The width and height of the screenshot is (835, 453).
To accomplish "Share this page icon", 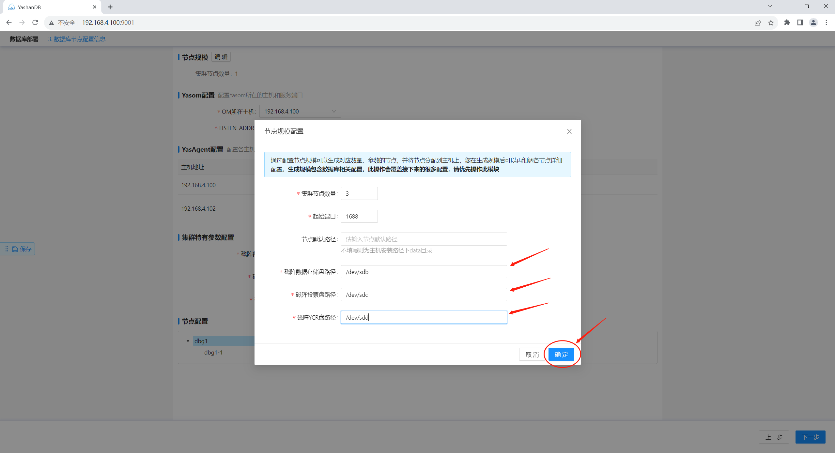I will click(x=757, y=23).
